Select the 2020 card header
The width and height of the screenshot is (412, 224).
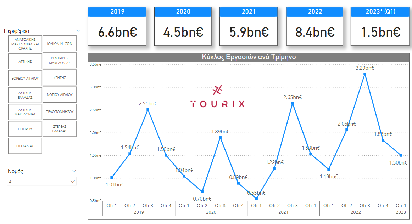pyautogui.click(x=183, y=12)
